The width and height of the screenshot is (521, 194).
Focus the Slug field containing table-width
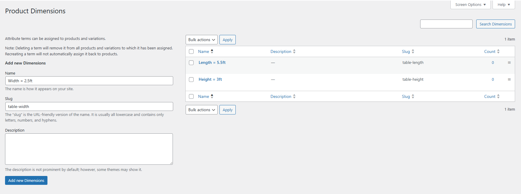click(x=89, y=106)
